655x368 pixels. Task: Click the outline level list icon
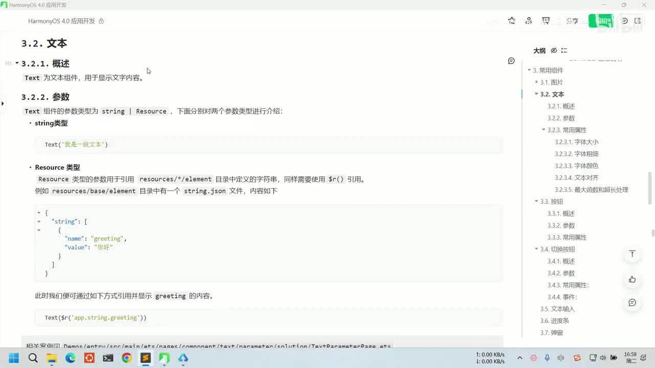(564, 51)
